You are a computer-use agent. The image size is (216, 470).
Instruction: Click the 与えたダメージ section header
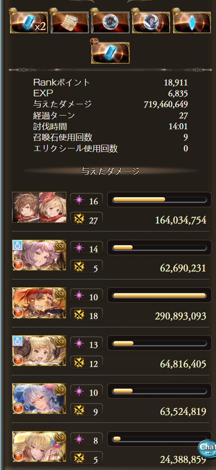[x=110, y=171]
